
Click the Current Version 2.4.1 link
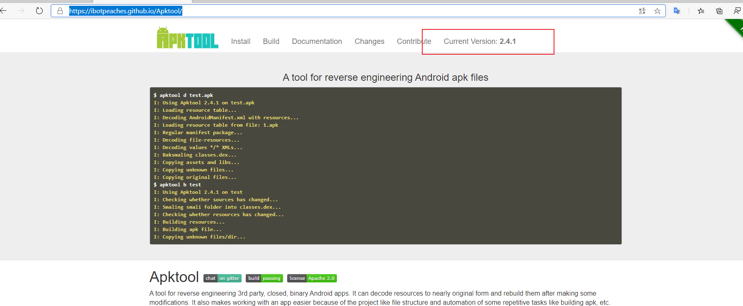480,41
